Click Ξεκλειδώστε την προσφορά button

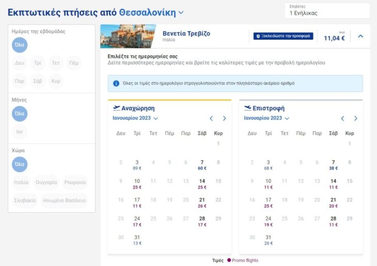pyautogui.click(x=283, y=36)
